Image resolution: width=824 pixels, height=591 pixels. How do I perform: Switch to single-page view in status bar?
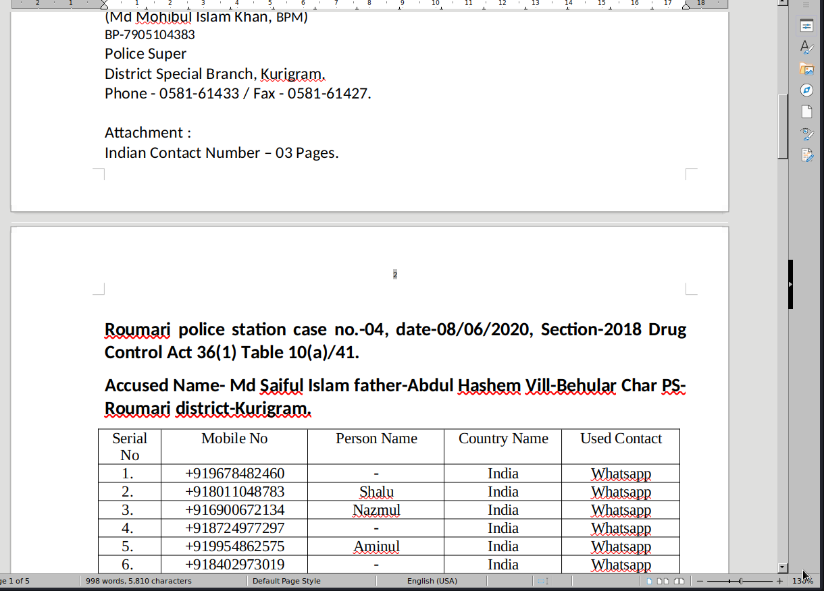pyautogui.click(x=650, y=581)
